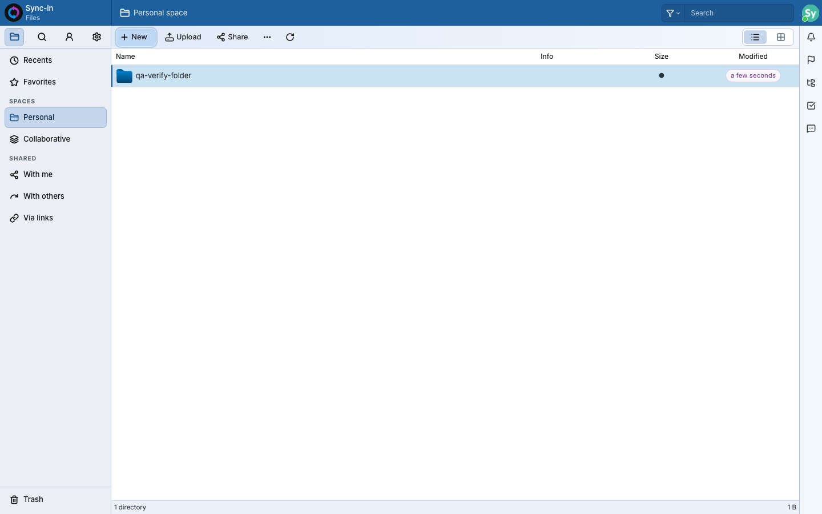Click the 'a few seconds' modified badge

(753, 75)
